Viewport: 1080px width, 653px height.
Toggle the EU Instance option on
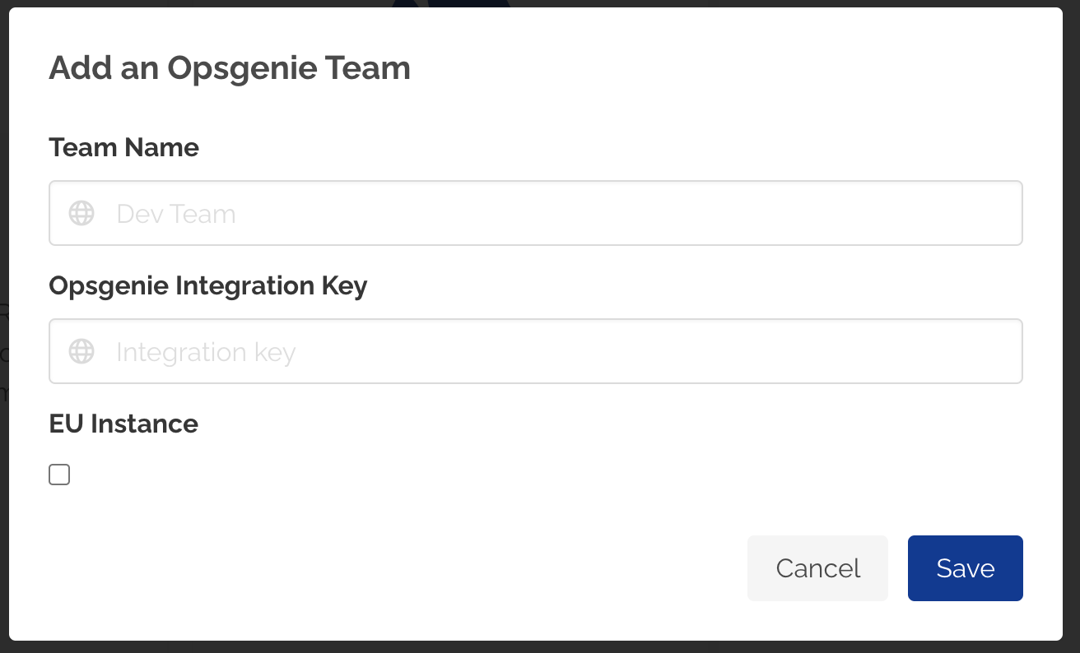(x=58, y=474)
